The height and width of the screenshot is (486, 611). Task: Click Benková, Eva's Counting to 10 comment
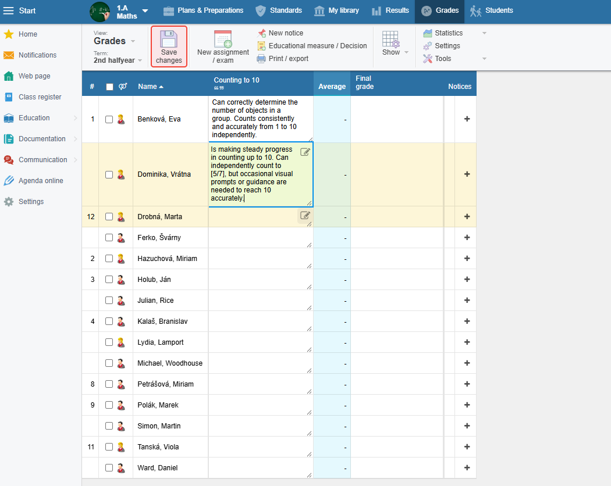(x=261, y=119)
